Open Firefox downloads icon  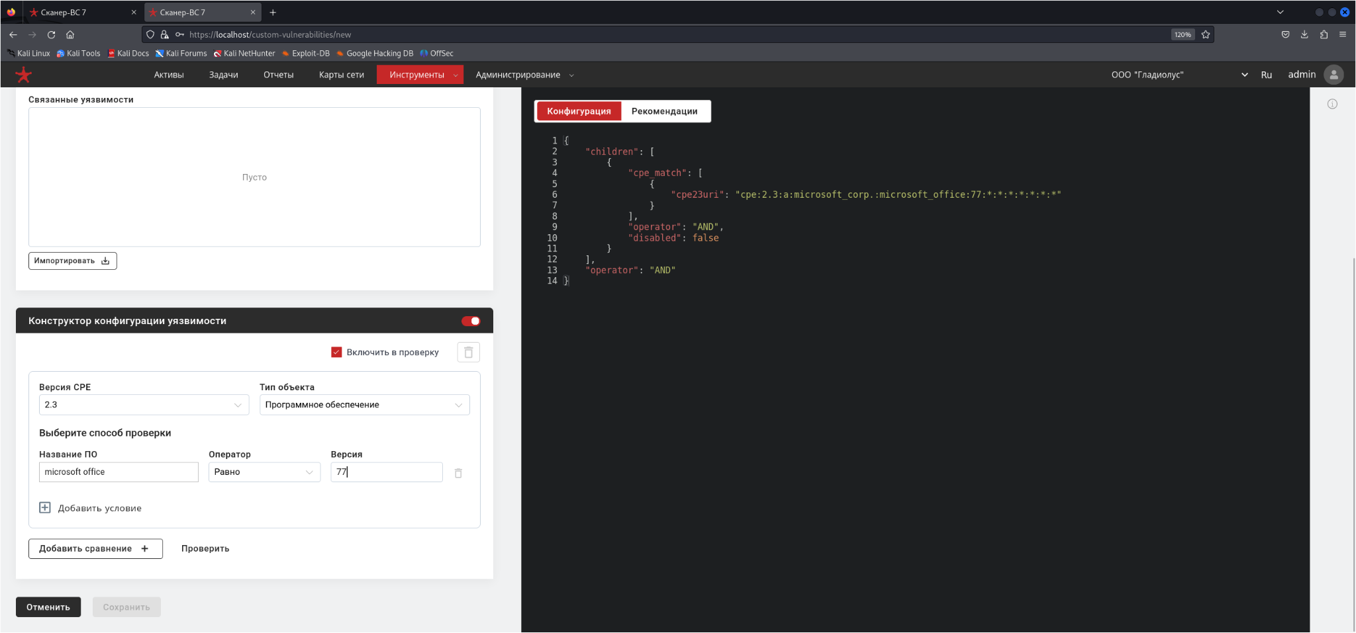tap(1304, 34)
